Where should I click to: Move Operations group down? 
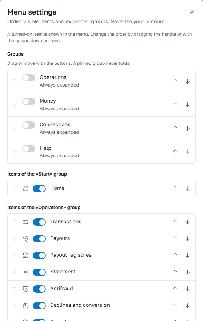pyautogui.click(x=187, y=81)
